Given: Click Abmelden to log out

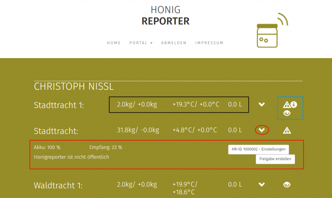Looking at the screenshot, I should point(174,43).
